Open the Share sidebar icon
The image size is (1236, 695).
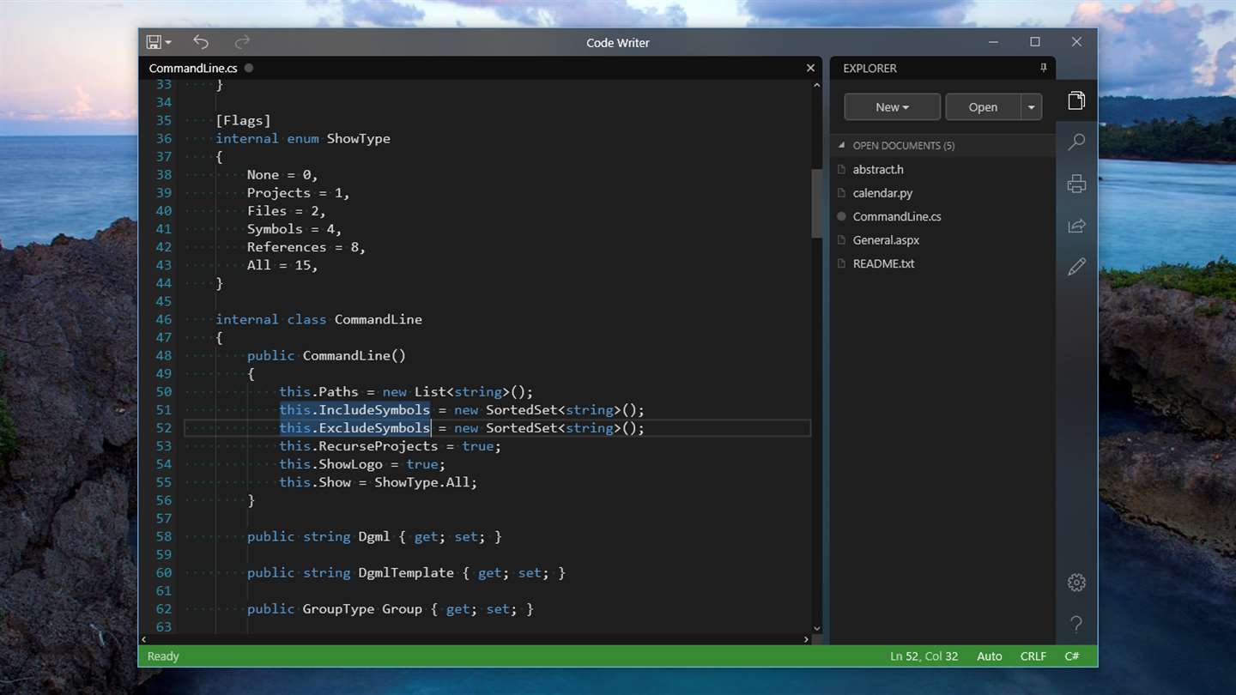pyautogui.click(x=1076, y=226)
